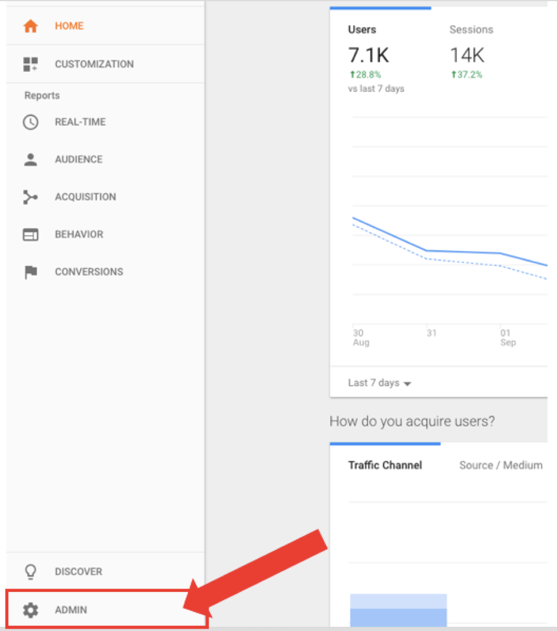Screen dimensions: 557x631
Task: Open the Last 7 days dropdown
Action: click(379, 383)
